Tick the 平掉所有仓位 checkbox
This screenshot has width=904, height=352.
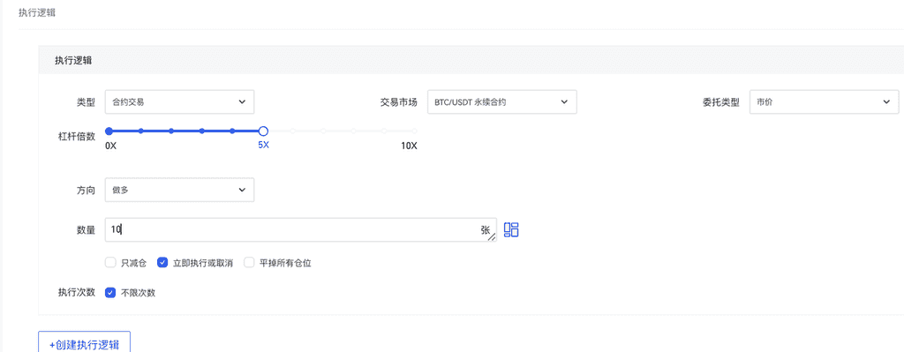(x=249, y=263)
